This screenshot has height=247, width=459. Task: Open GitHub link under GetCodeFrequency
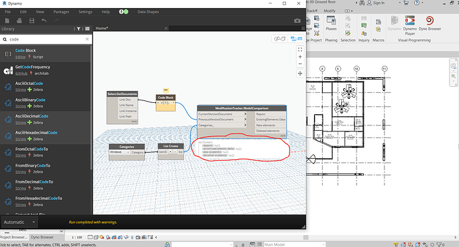(x=21, y=73)
